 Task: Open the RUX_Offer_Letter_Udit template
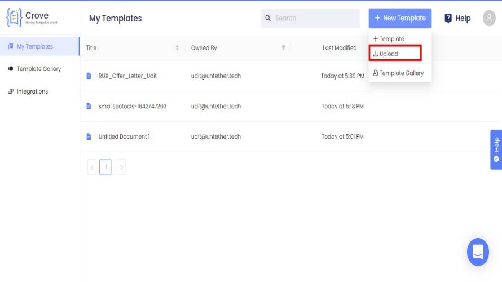click(x=127, y=76)
